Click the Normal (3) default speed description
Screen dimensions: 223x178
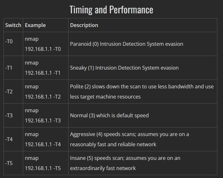[x=109, y=115]
